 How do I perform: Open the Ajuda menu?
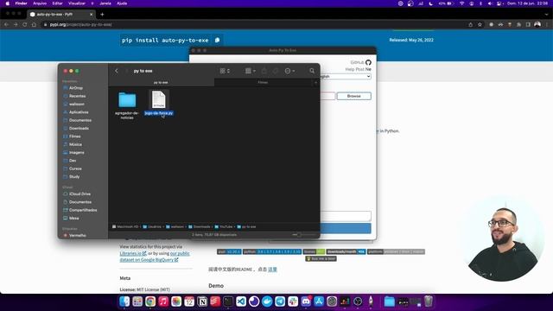pos(122,3)
